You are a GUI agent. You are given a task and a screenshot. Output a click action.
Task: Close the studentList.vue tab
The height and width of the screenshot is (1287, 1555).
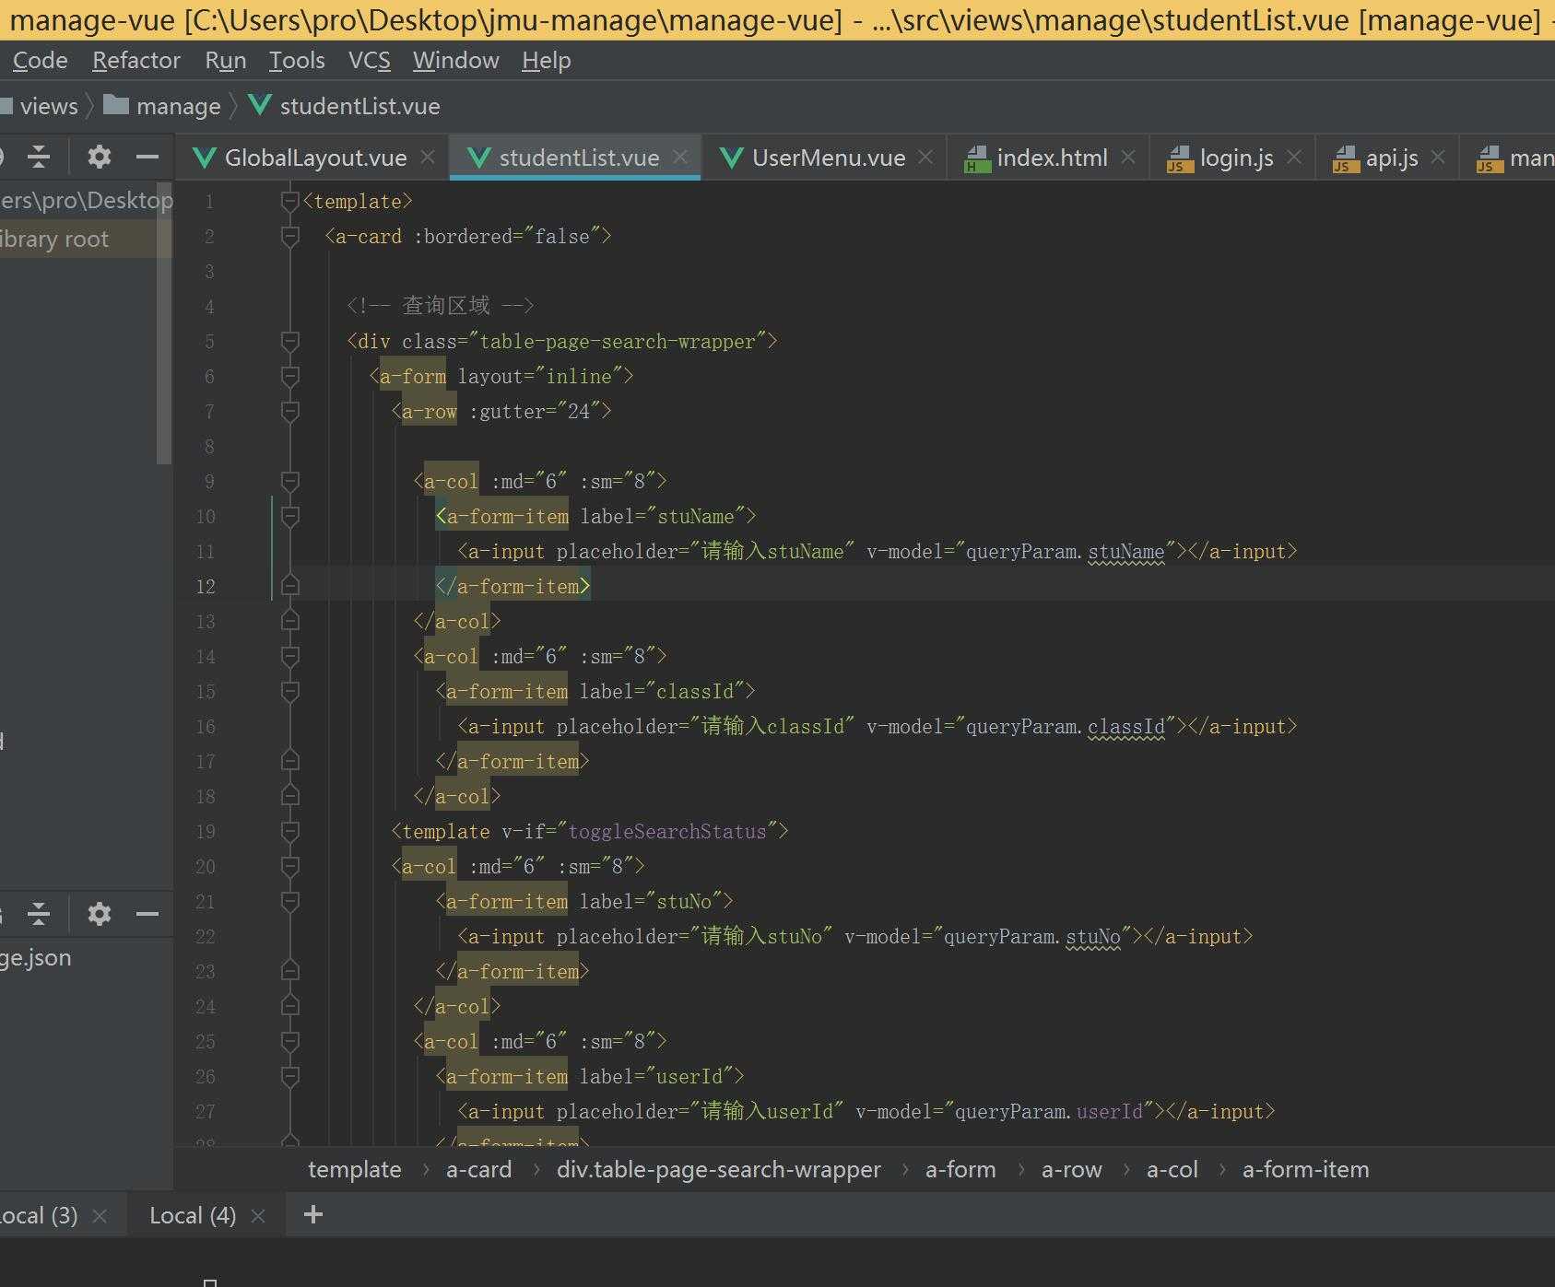[x=680, y=158]
